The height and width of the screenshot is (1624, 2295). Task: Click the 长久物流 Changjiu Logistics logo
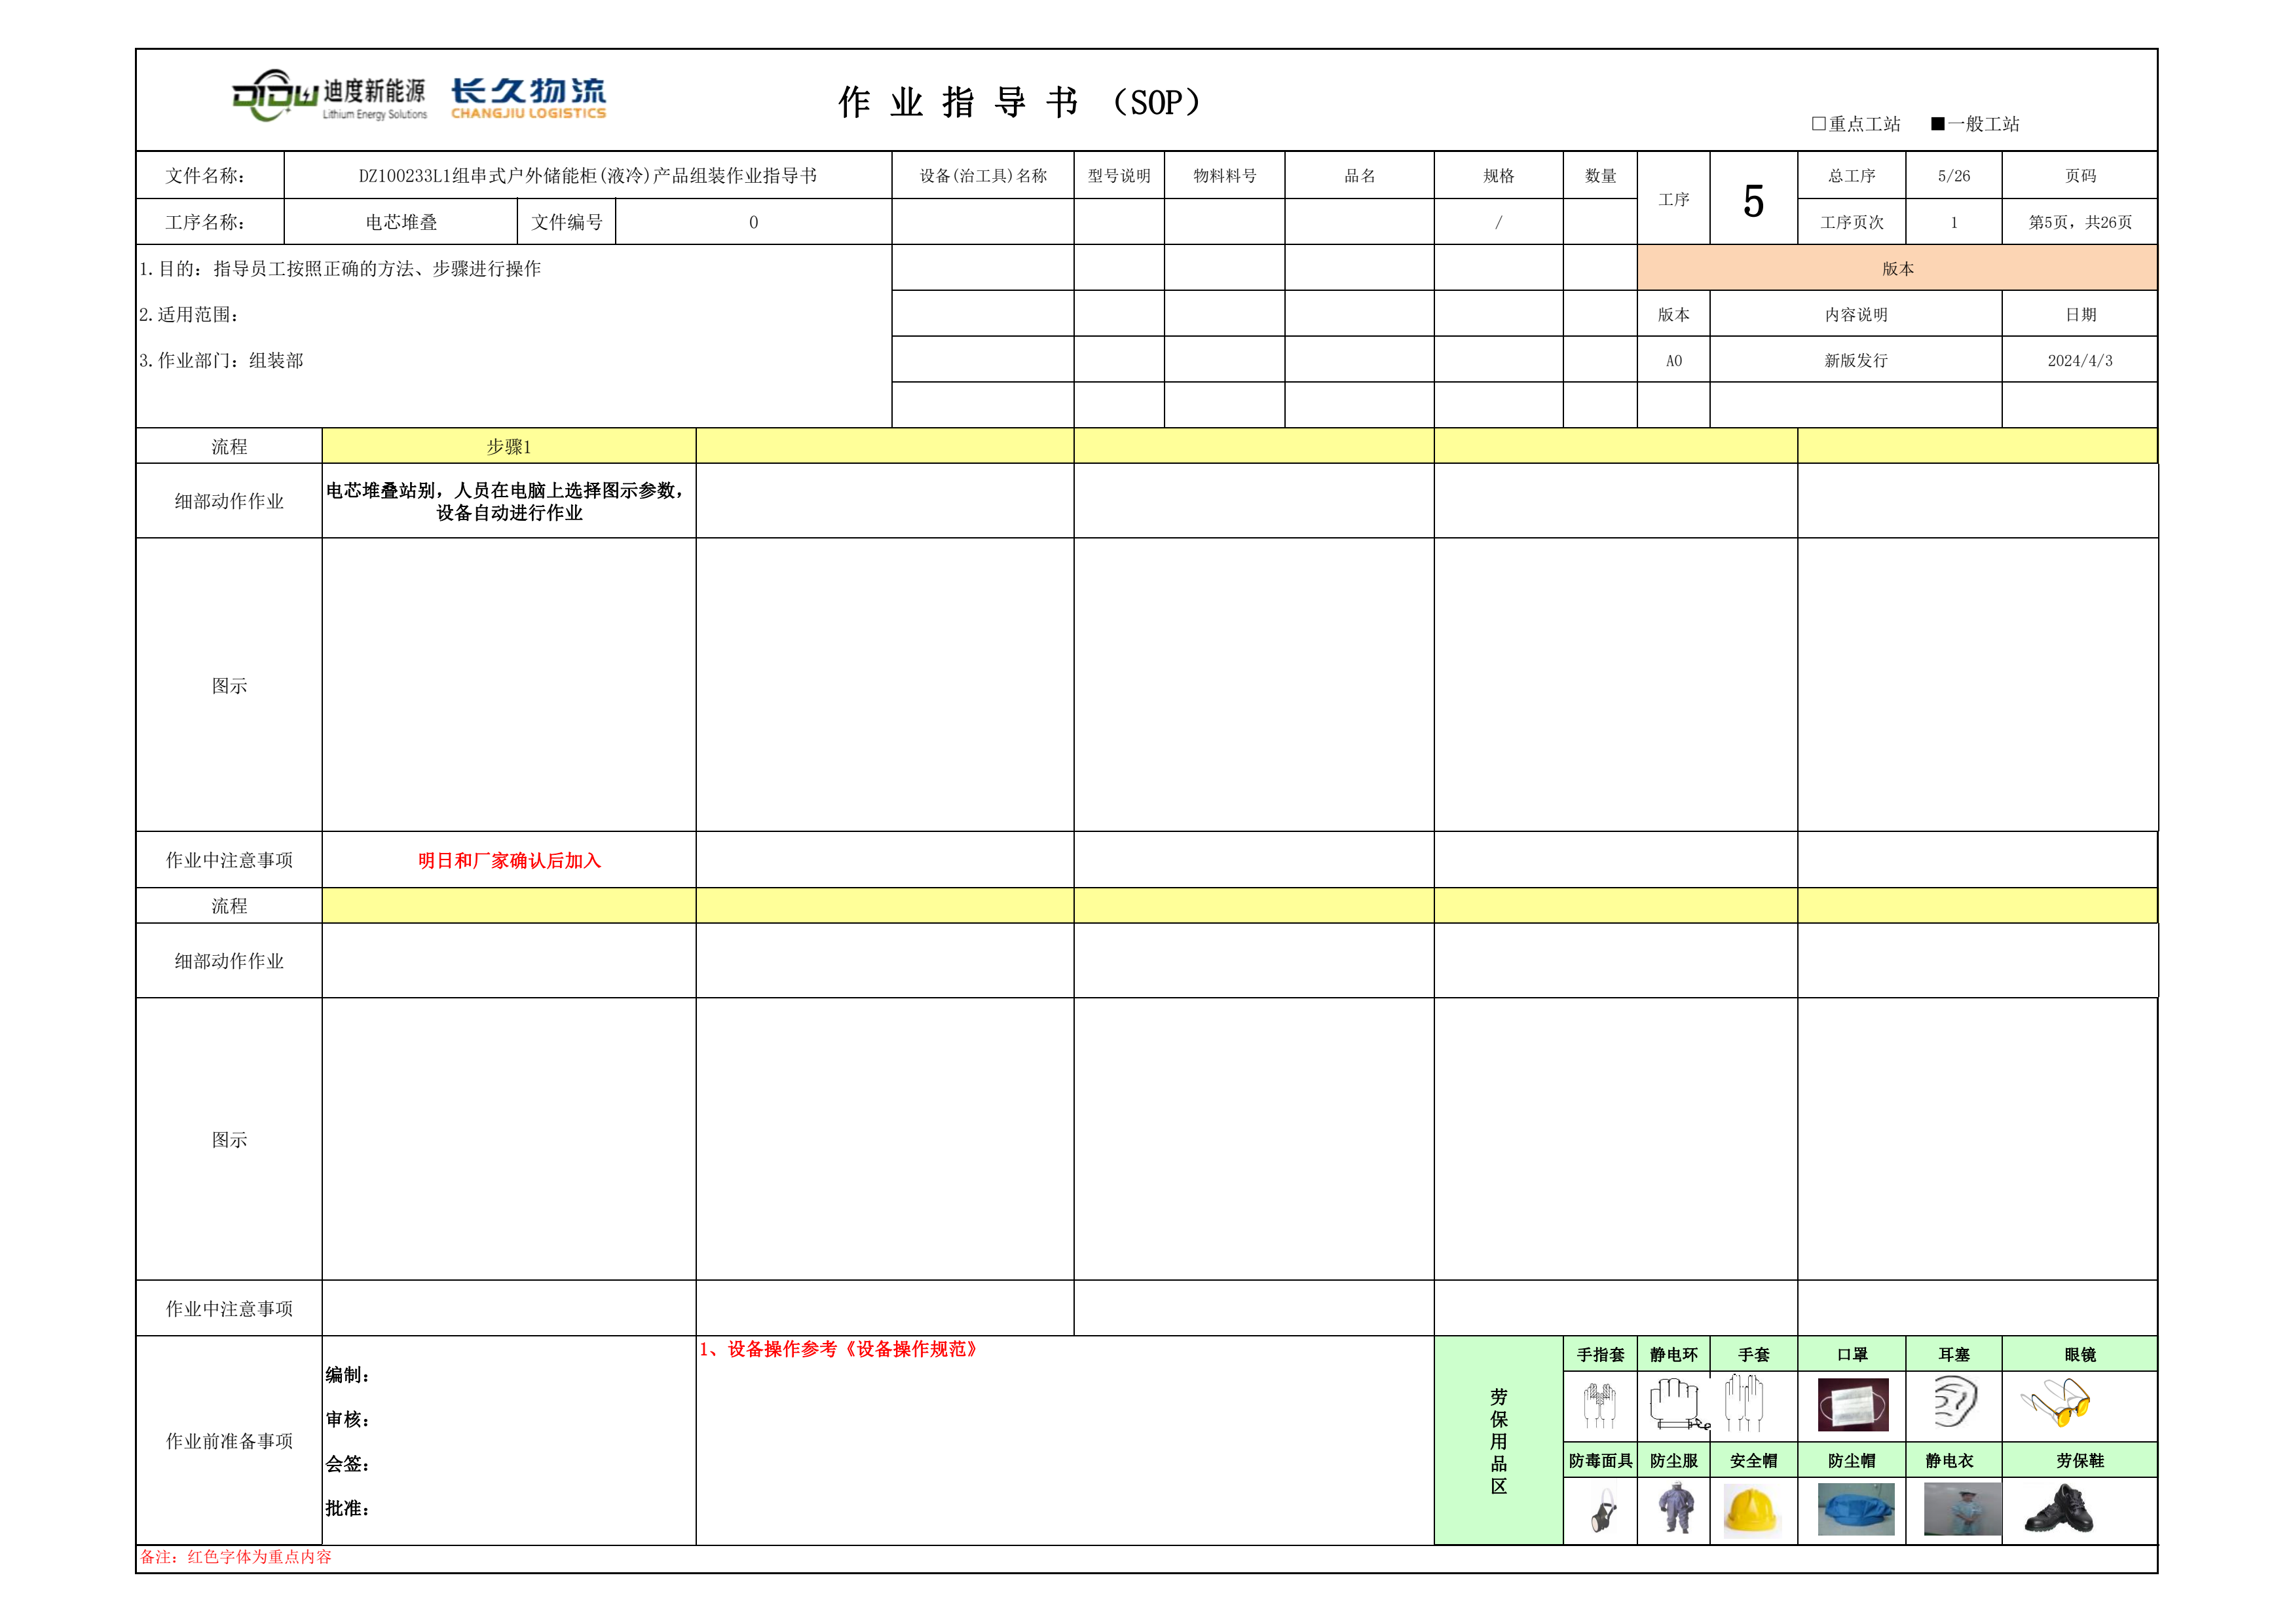528,97
